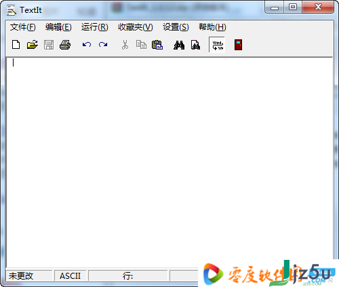Click the 未更改 status bar entry
The image size is (339, 287).
click(x=29, y=275)
